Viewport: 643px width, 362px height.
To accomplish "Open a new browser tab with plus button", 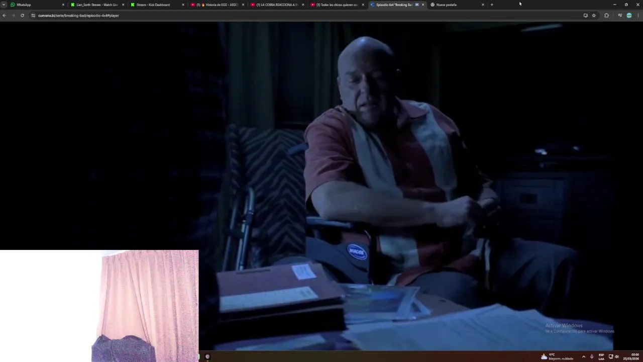I will point(492,5).
